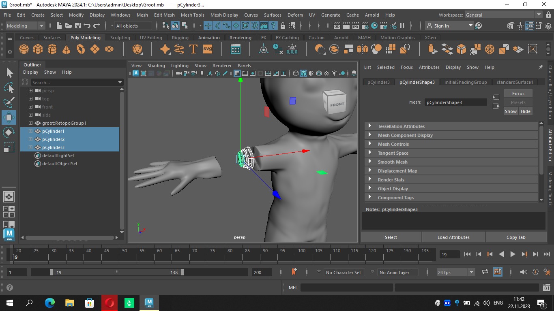
Task: Expand the Tessellation Attributes section
Action: point(451,126)
